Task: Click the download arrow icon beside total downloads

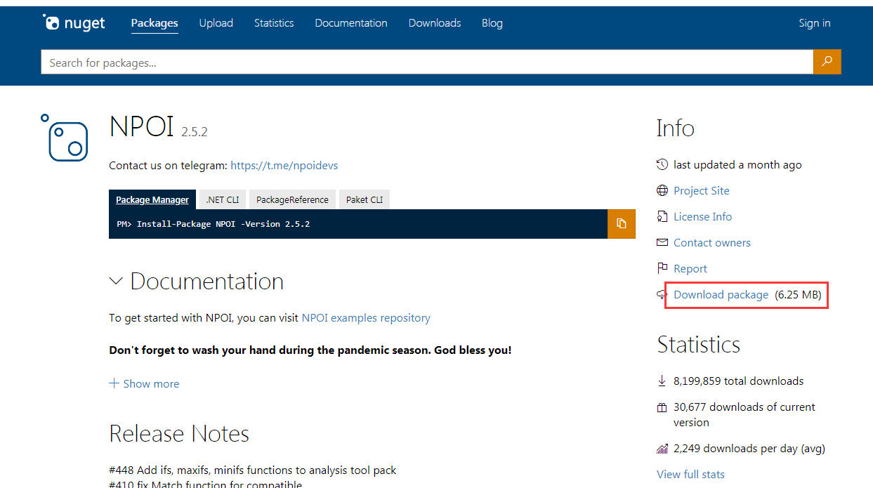Action: pyautogui.click(x=661, y=381)
